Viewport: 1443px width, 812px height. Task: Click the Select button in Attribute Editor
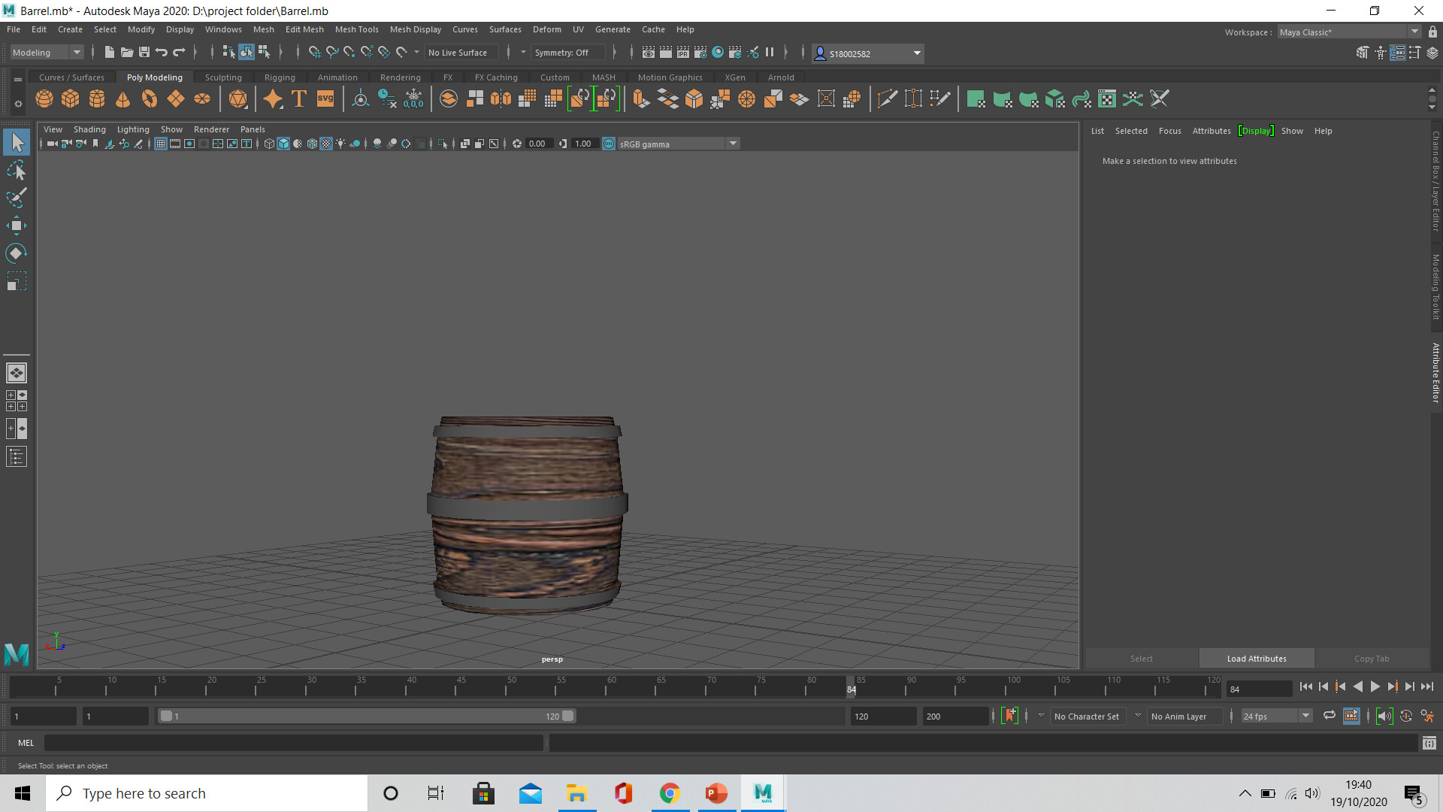[1142, 659]
